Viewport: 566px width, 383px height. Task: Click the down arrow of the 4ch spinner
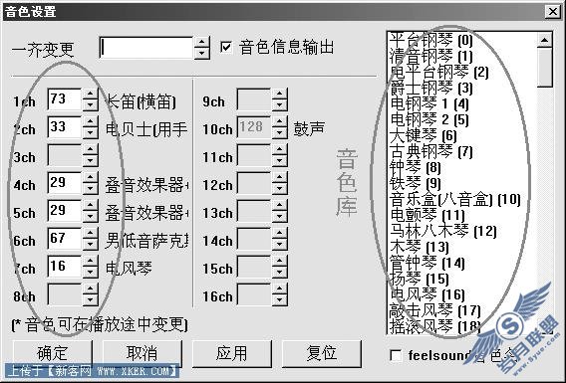pyautogui.click(x=91, y=189)
